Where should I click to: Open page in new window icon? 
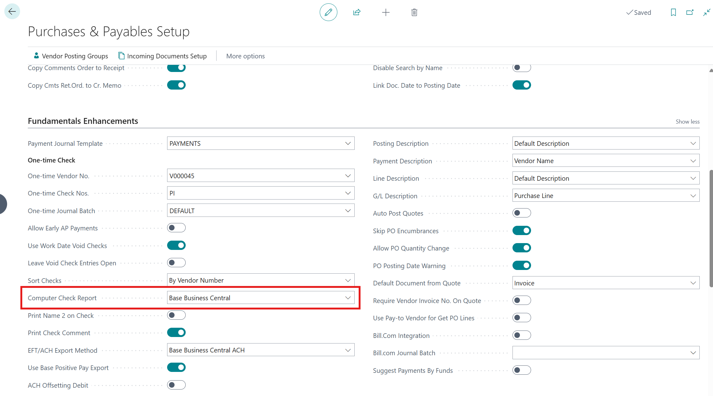[690, 12]
